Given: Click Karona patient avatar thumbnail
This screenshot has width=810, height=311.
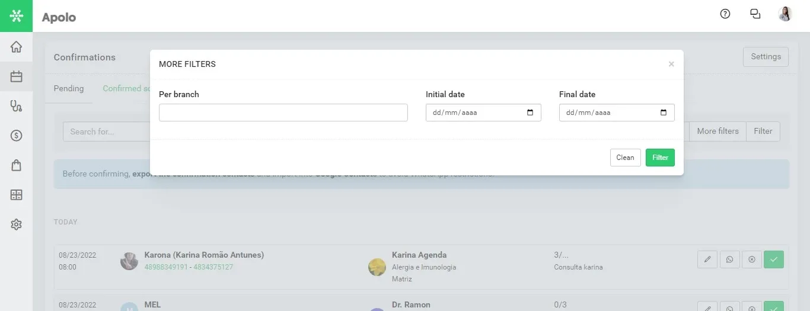Looking at the screenshot, I should click(129, 261).
